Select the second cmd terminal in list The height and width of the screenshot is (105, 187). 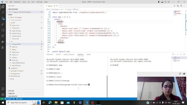tap(178, 60)
